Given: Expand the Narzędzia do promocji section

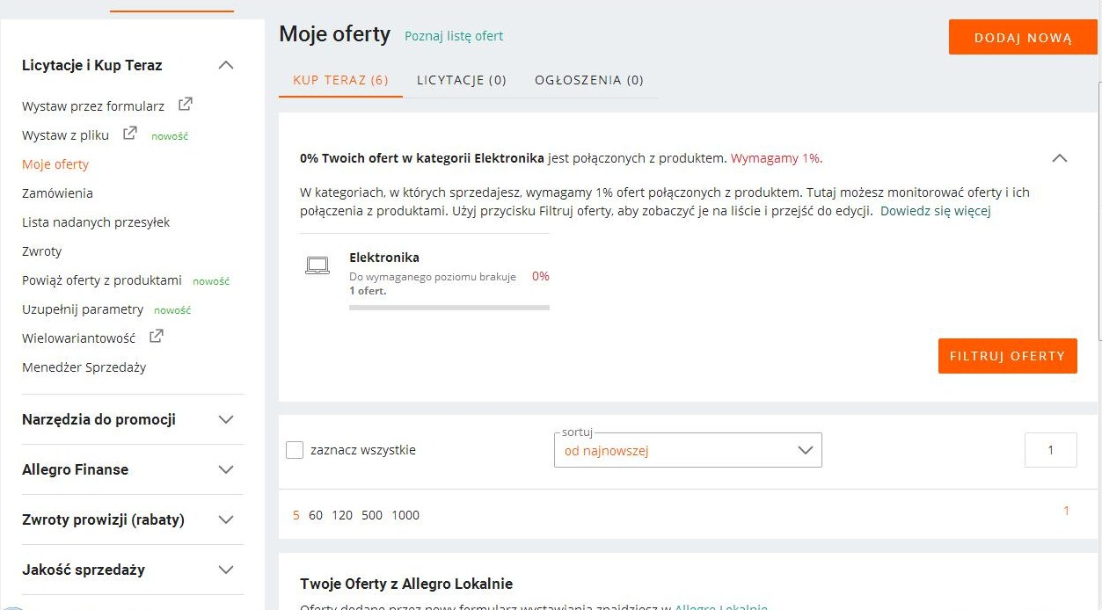Looking at the screenshot, I should (226, 419).
